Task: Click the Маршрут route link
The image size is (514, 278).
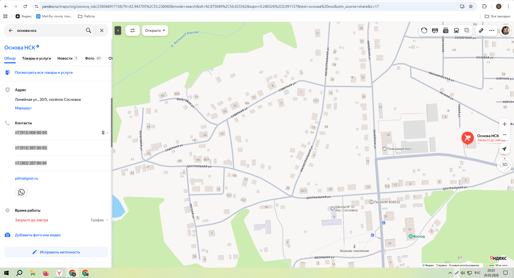Action: [23, 108]
